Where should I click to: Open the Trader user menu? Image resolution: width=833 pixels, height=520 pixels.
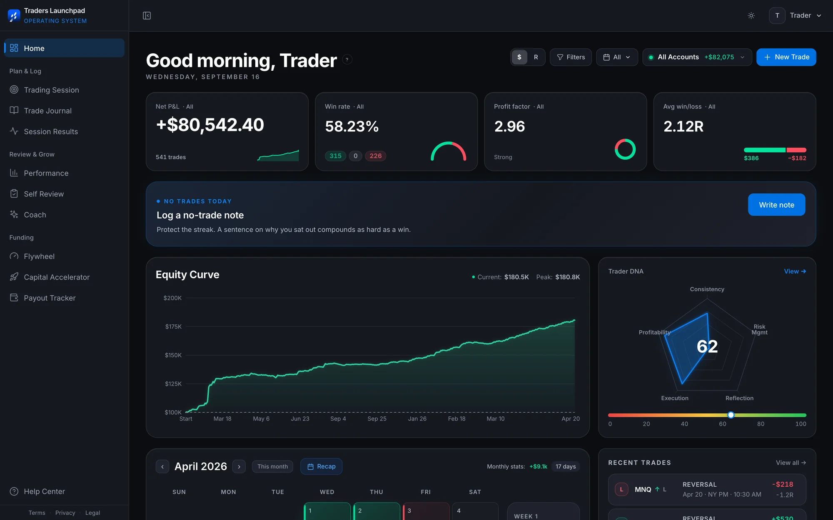(796, 15)
